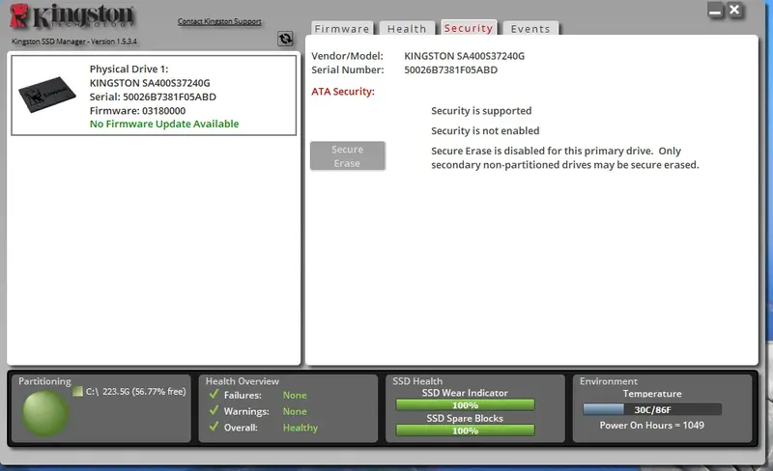Click 'KINGSTON SA400S37240G' vendor model value
Viewport: 773px width, 471px height.
(465, 56)
